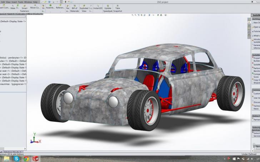Open the Tools menu
The width and height of the screenshot is (260, 162).
(x=20, y=2)
